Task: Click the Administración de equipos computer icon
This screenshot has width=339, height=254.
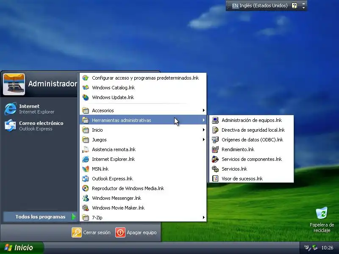Action: click(x=215, y=120)
